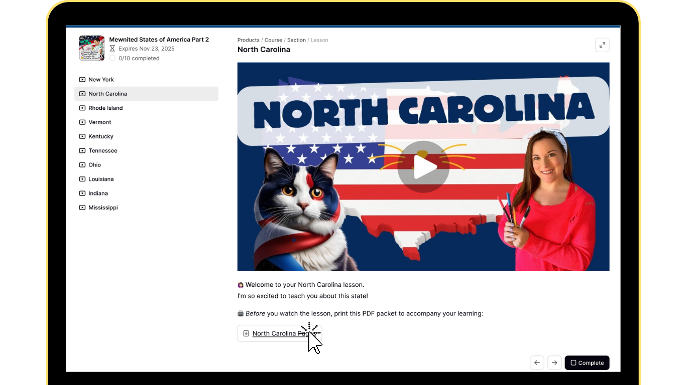
Task: Select the Rhode Island lesson
Action: click(x=105, y=108)
